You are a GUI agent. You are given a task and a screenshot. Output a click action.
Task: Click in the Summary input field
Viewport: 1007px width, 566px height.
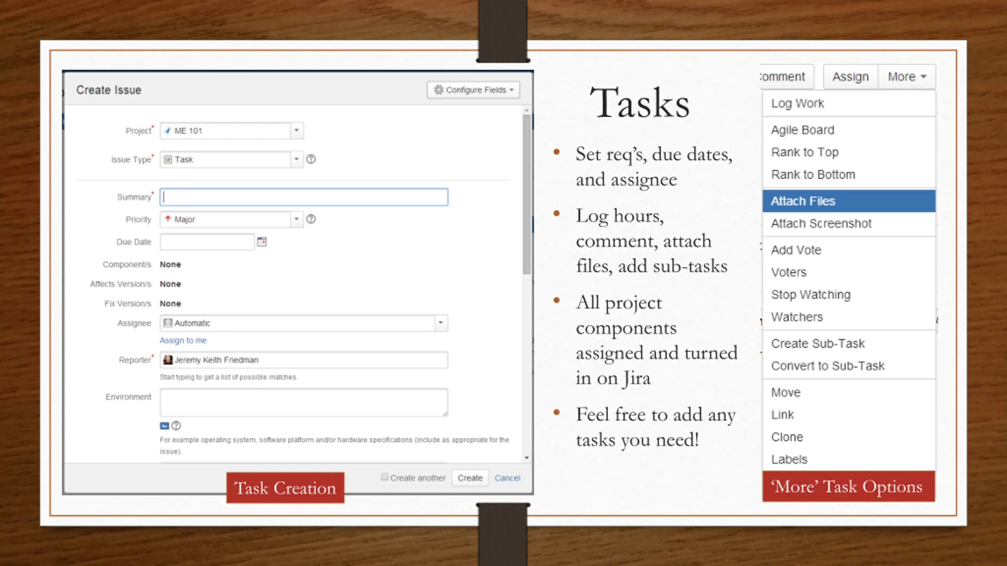[304, 197]
